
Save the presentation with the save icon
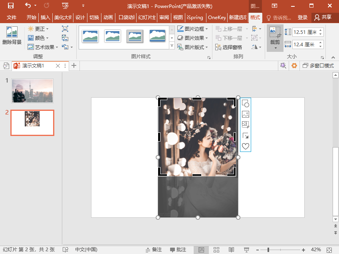[x=11, y=6]
